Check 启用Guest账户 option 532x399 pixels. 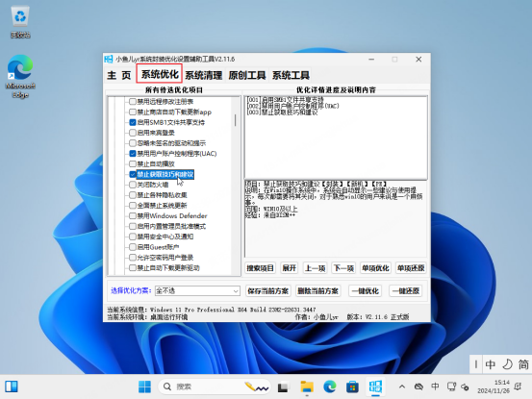click(x=133, y=247)
